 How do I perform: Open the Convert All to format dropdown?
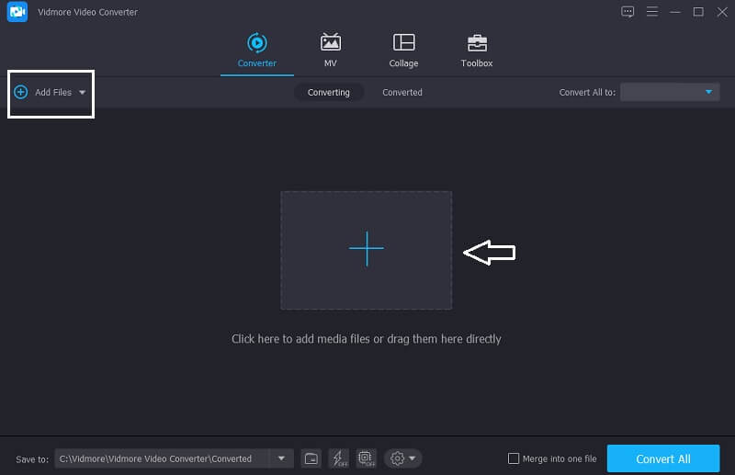[x=670, y=92]
